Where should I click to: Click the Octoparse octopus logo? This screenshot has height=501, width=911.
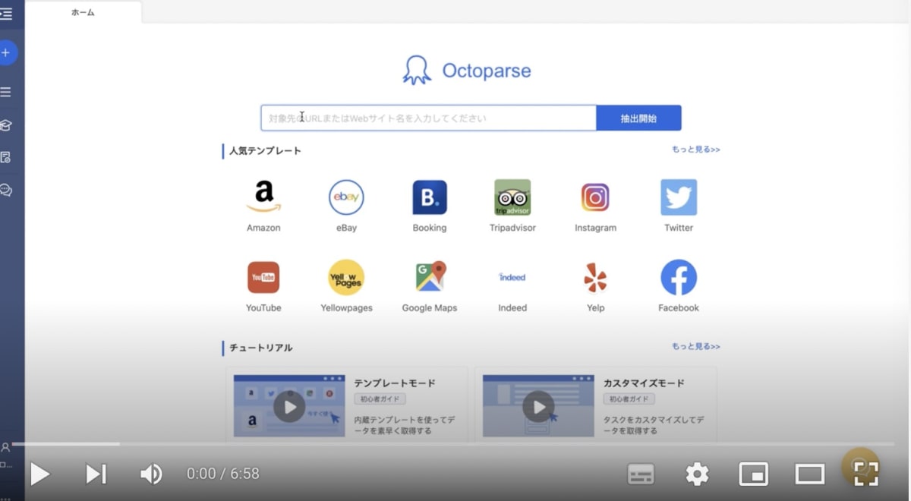pyautogui.click(x=417, y=70)
